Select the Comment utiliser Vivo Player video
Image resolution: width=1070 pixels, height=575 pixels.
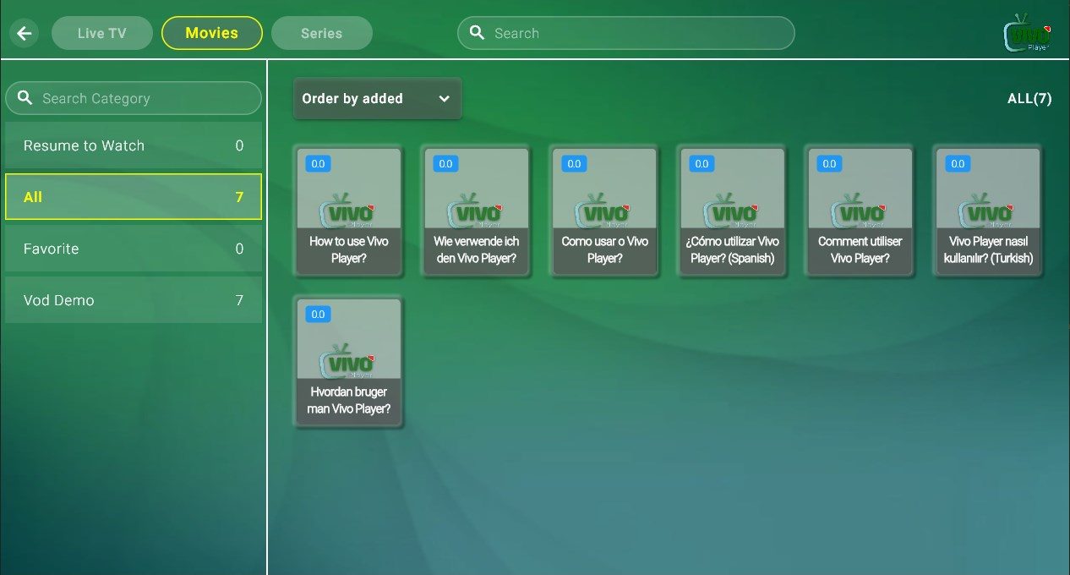(x=860, y=211)
